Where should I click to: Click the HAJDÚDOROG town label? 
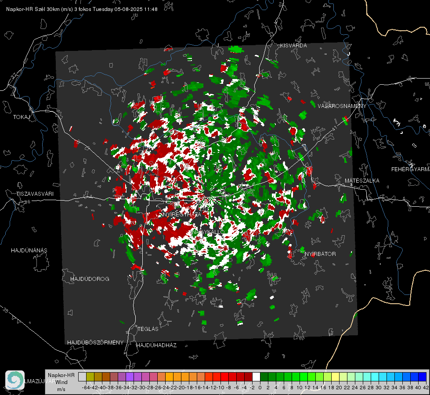pyautogui.click(x=90, y=279)
